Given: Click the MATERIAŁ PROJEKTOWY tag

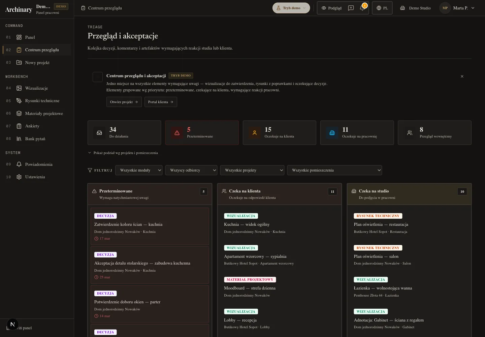Looking at the screenshot, I should pos(250,280).
